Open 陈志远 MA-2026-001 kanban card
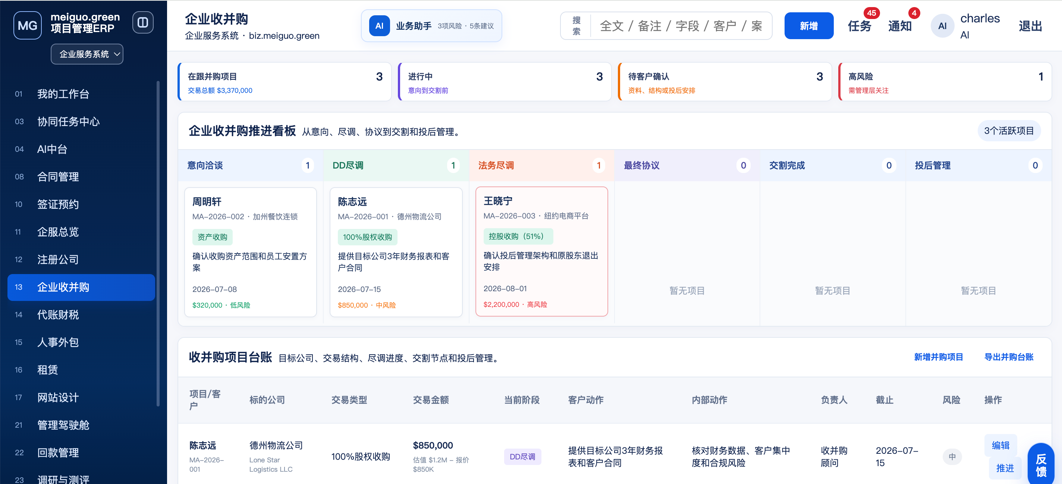 pyautogui.click(x=396, y=252)
